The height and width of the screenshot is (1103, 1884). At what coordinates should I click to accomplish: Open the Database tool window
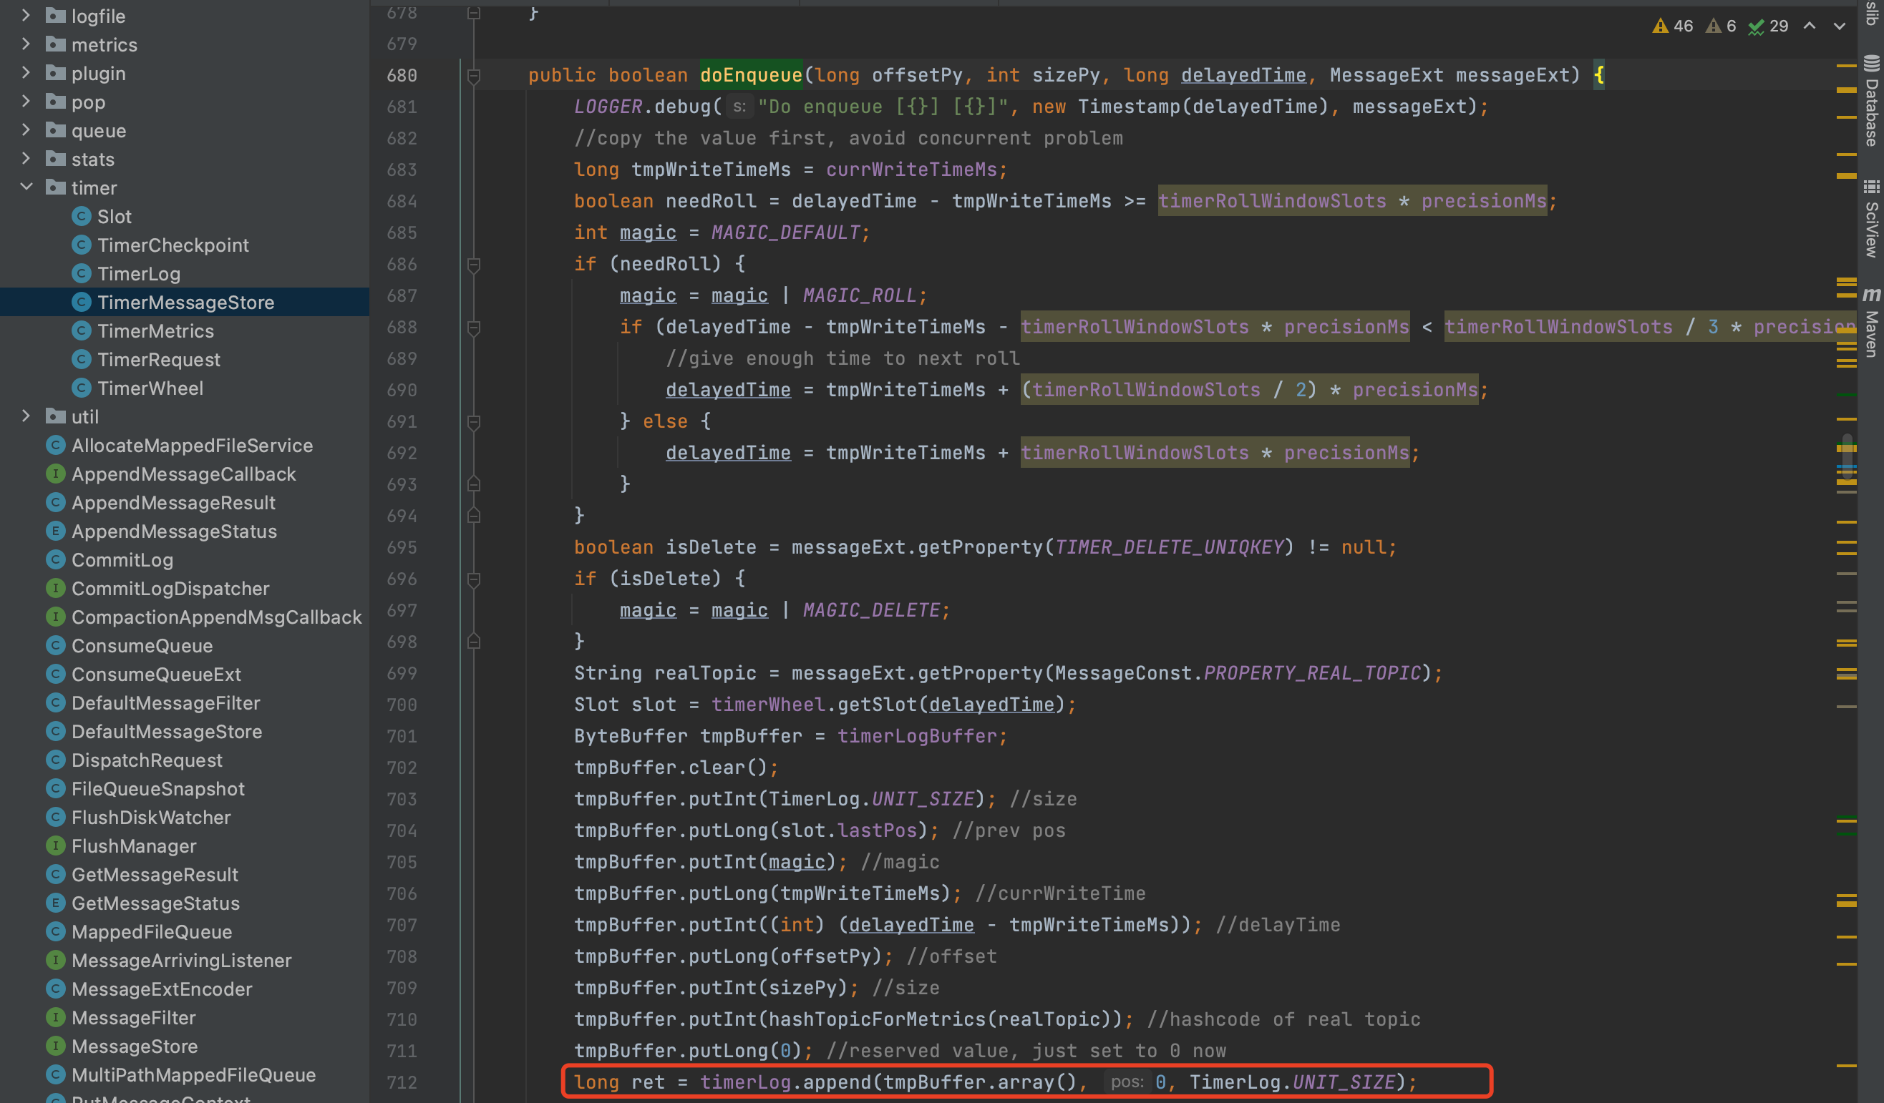click(x=1872, y=97)
